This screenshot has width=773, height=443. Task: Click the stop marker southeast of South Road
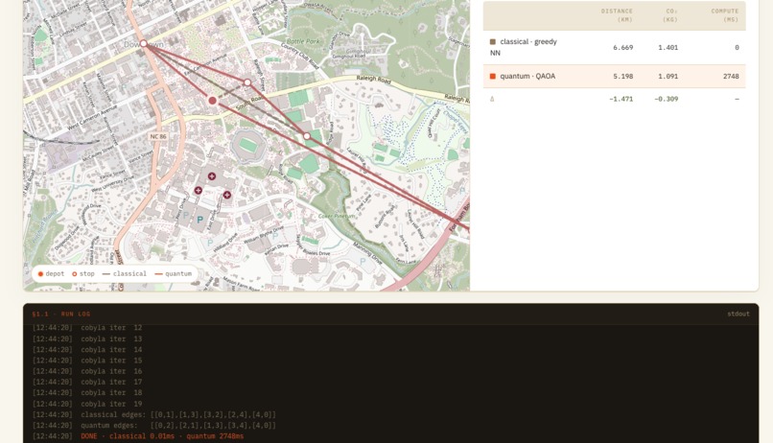(x=307, y=136)
